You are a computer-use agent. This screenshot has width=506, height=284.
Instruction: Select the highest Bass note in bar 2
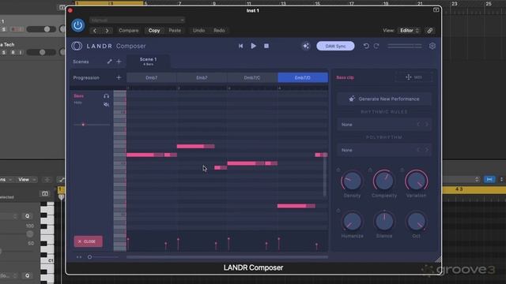195,146
